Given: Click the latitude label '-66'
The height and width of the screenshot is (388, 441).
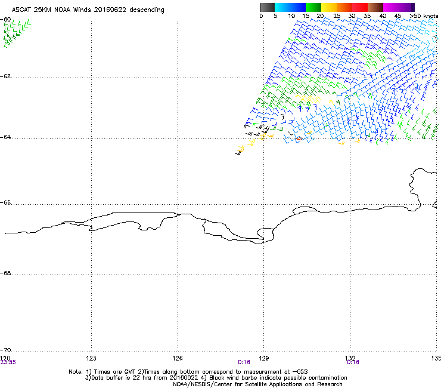Looking at the screenshot, I should [x=5, y=203].
